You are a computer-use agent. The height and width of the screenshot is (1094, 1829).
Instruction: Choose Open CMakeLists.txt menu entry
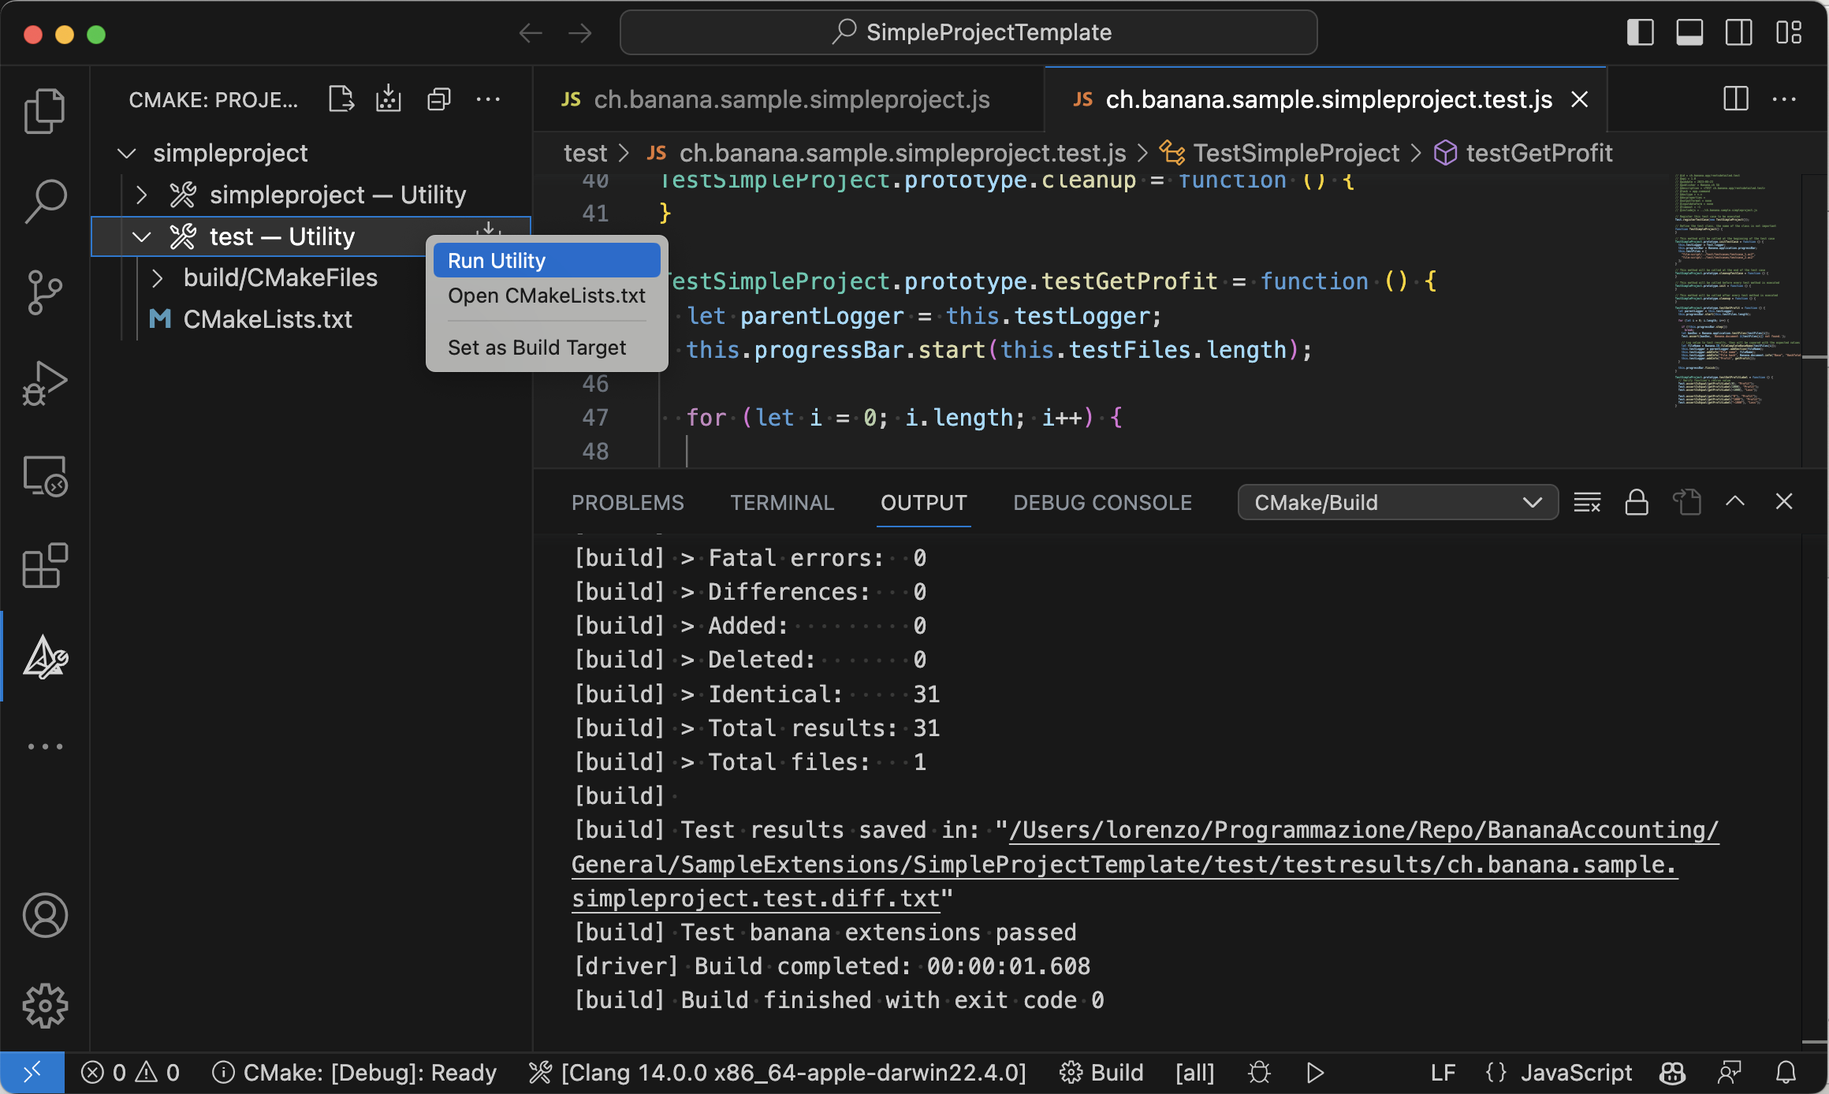pyautogui.click(x=546, y=296)
